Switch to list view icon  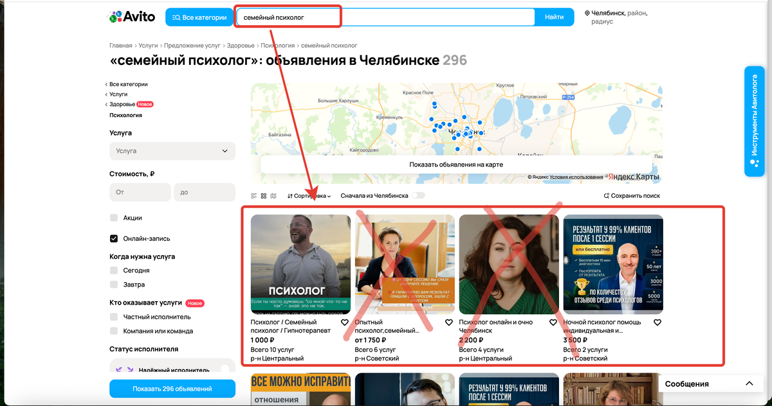click(253, 196)
